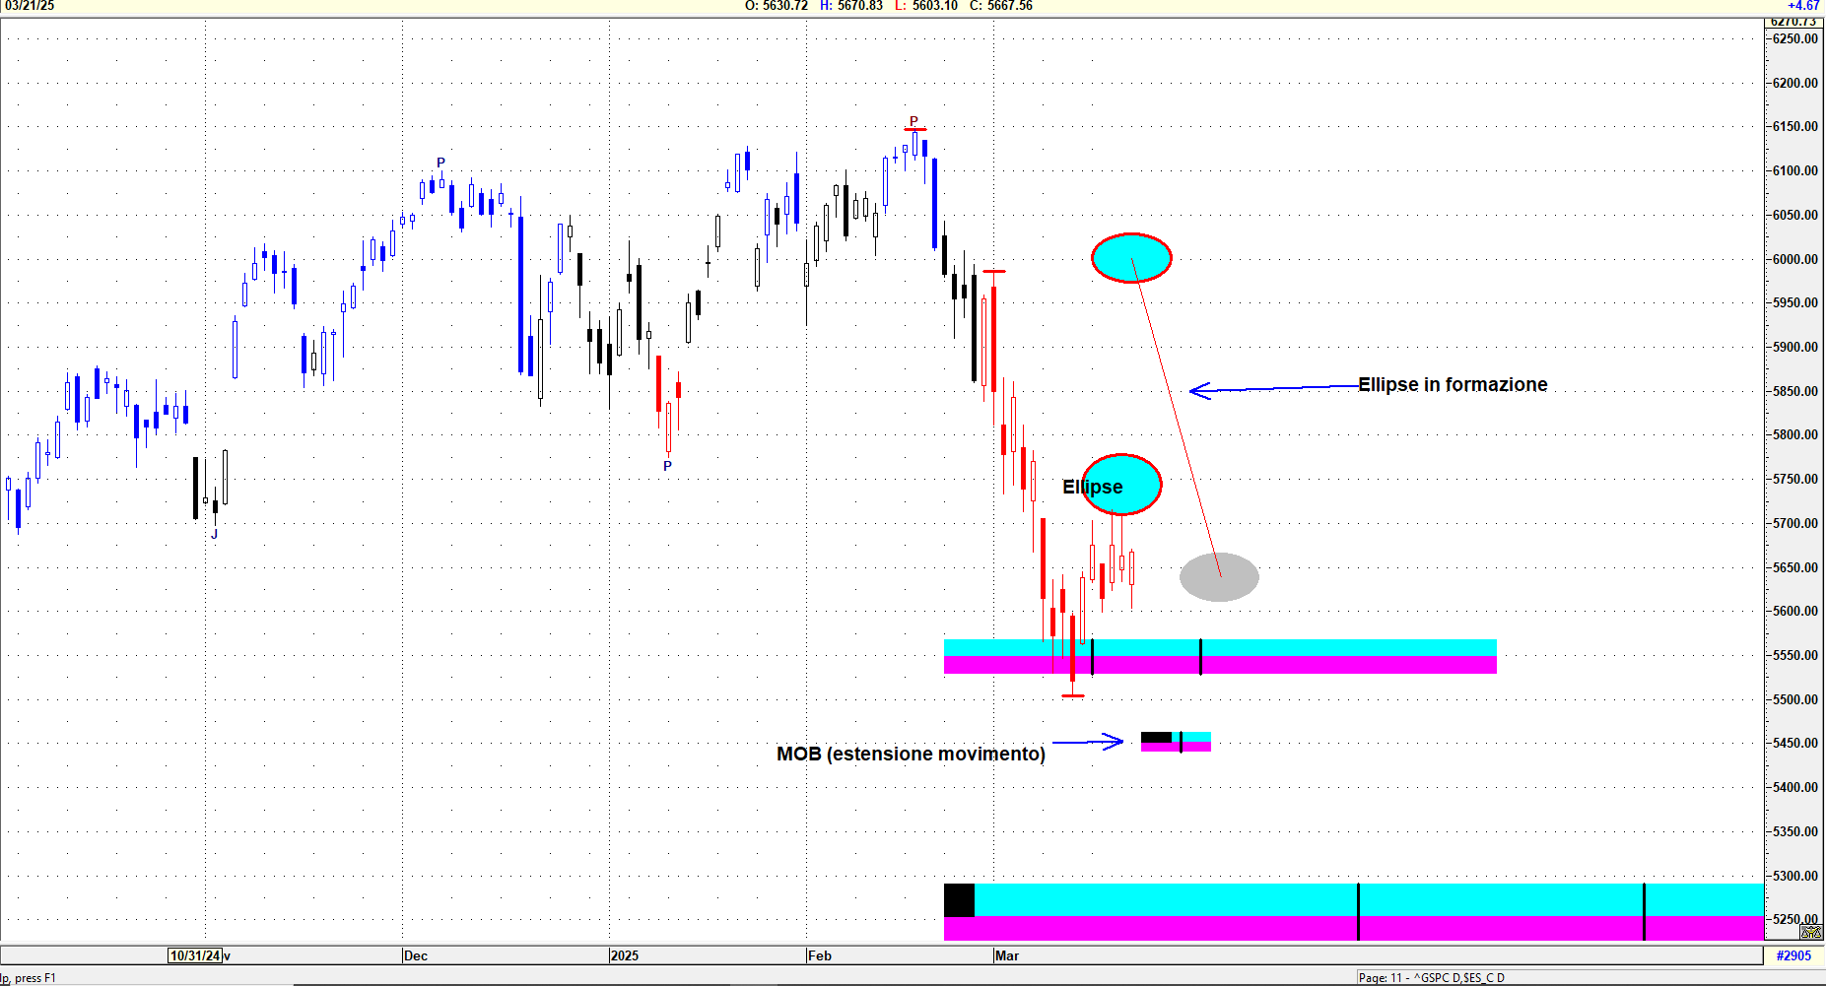Screen dimensions: 1826x986
Task: Click the 2025 year label on time axis
Action: click(625, 955)
